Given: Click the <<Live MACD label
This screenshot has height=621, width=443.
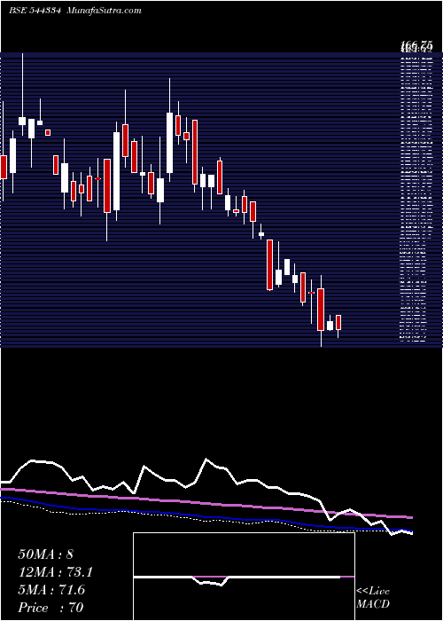Looking at the screenshot, I should pos(373,598).
